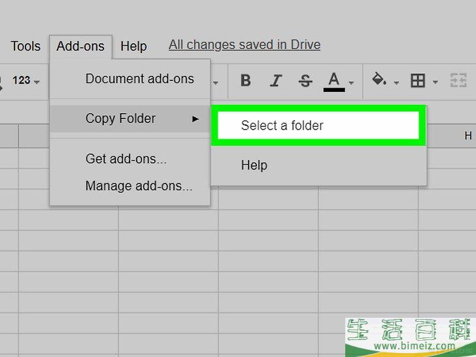Click All changes saved in Drive link
This screenshot has height=357, width=476.
tap(245, 44)
